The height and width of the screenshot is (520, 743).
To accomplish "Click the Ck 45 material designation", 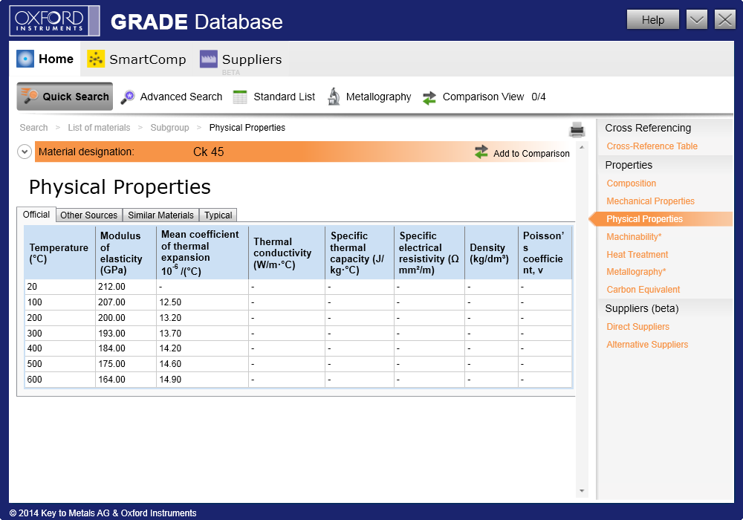I will pos(209,152).
